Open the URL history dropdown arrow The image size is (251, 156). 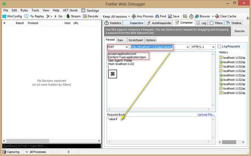tap(188, 47)
